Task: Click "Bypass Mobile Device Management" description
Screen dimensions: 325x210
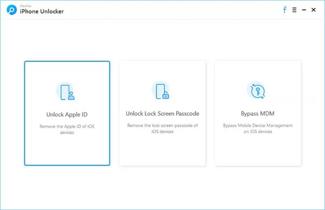Action: [258, 125]
